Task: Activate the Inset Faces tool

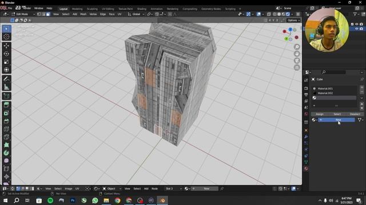Action: tap(6, 113)
